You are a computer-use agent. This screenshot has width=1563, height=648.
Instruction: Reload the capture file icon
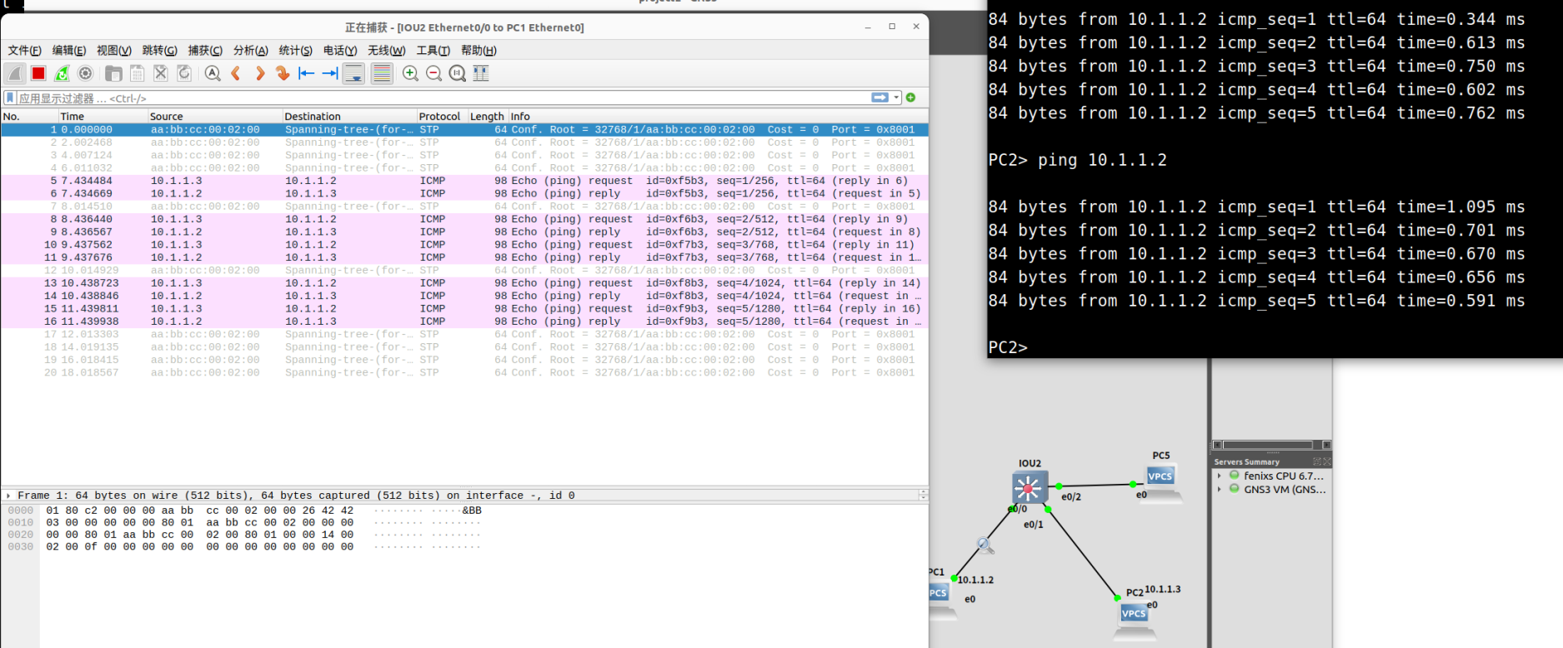click(x=184, y=73)
